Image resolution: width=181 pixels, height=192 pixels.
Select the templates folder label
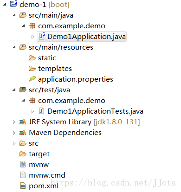tap(55, 69)
